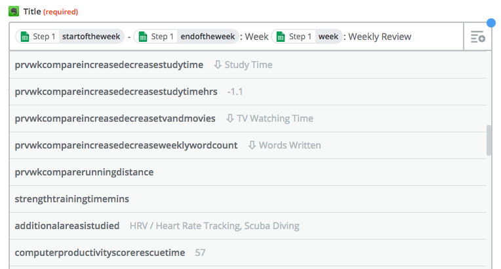Image resolution: width=501 pixels, height=269 pixels.
Task: Select prvwkcomparerunningdistance field
Action: (84, 172)
